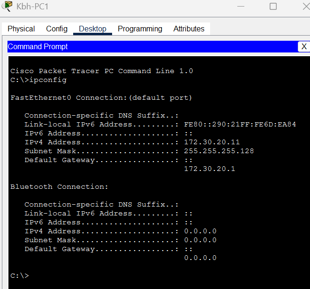Click the default gateway 172.30.20.1
310x289 pixels.
(x=210, y=169)
